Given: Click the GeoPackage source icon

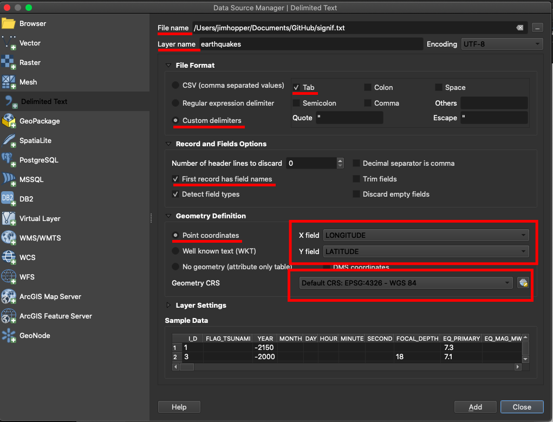Looking at the screenshot, I should pos(9,121).
